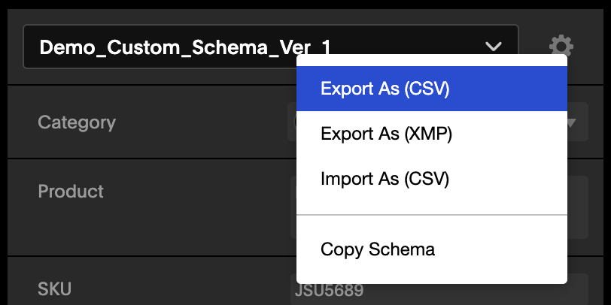Click the SKU field label
This screenshot has height=305, width=611.
54,289
